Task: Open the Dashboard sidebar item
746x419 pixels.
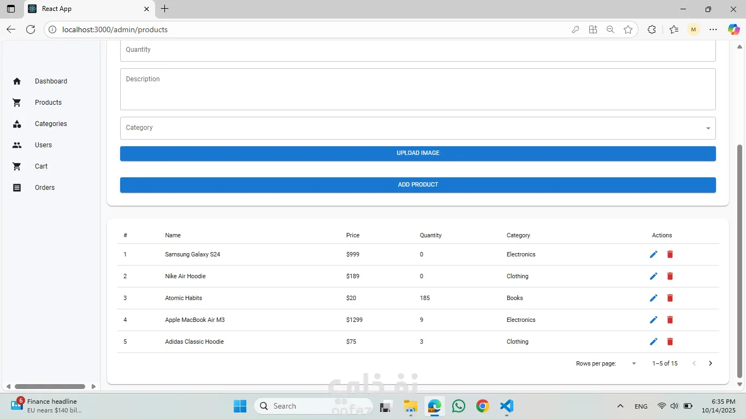Action: coord(51,81)
